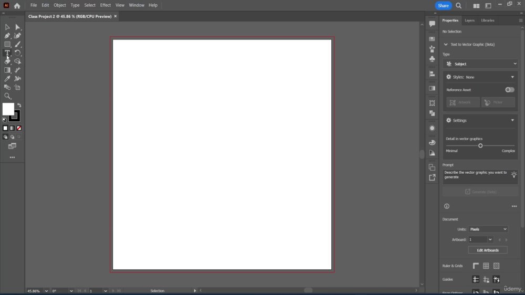The width and height of the screenshot is (525, 295).
Task: Click the info icon below Generate
Action: tap(447, 206)
